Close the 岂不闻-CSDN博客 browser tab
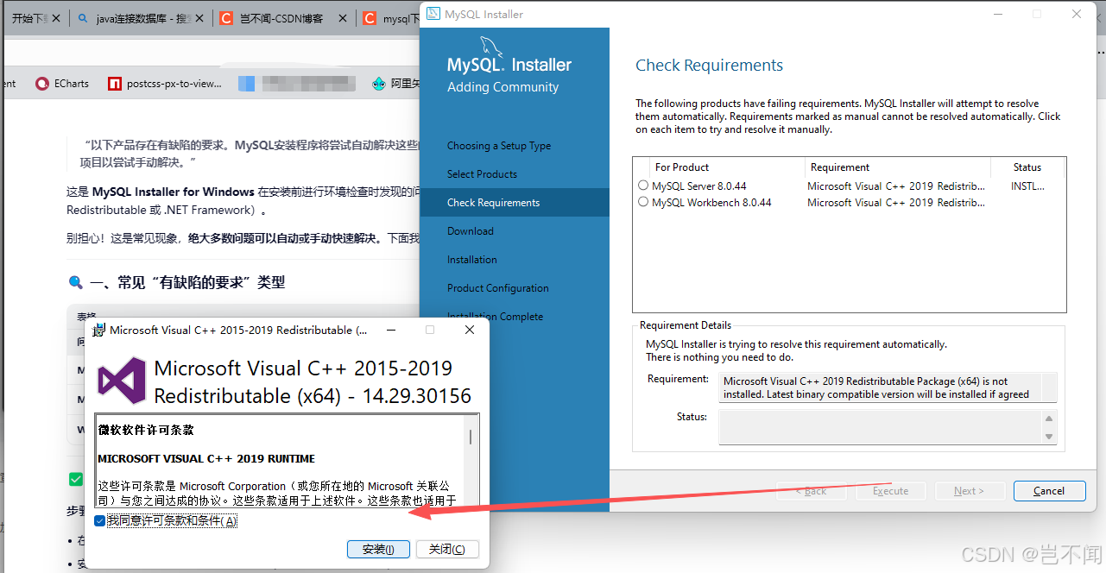Viewport: 1106px width, 573px height. [x=342, y=18]
